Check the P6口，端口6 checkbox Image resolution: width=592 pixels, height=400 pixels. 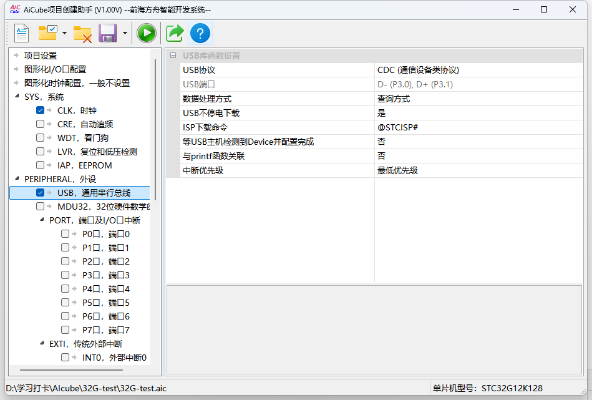click(x=65, y=316)
